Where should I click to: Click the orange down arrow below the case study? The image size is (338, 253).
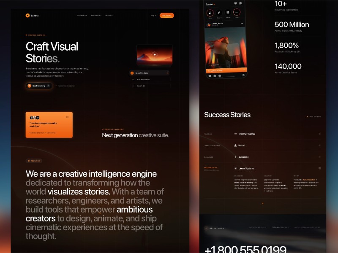tap(263, 203)
